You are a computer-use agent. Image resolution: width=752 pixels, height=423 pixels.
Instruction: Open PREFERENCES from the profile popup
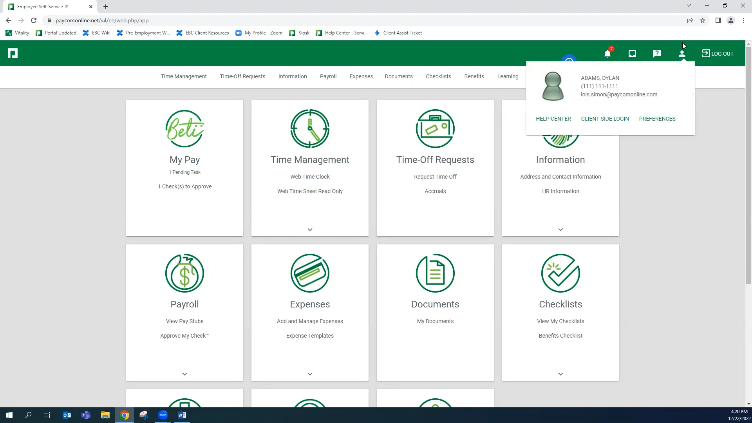pos(657,119)
